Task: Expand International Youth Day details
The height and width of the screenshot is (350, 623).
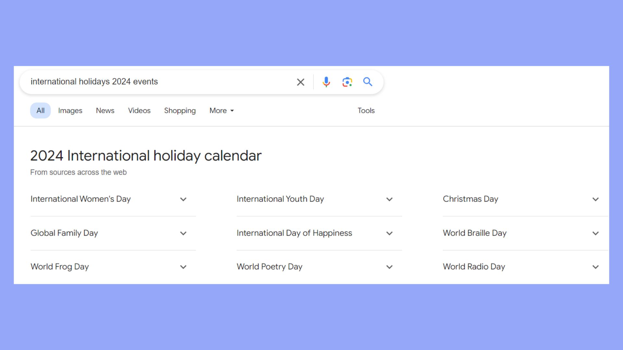Action: [389, 199]
